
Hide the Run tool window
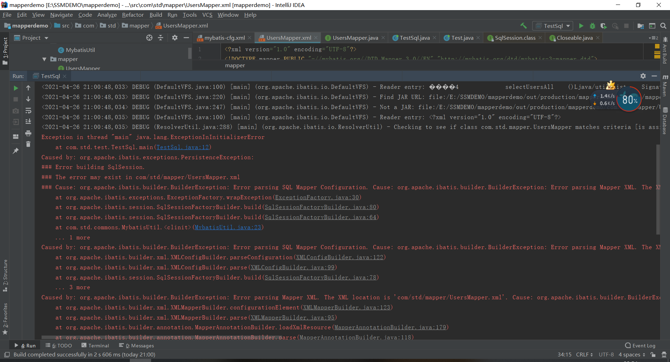point(654,76)
